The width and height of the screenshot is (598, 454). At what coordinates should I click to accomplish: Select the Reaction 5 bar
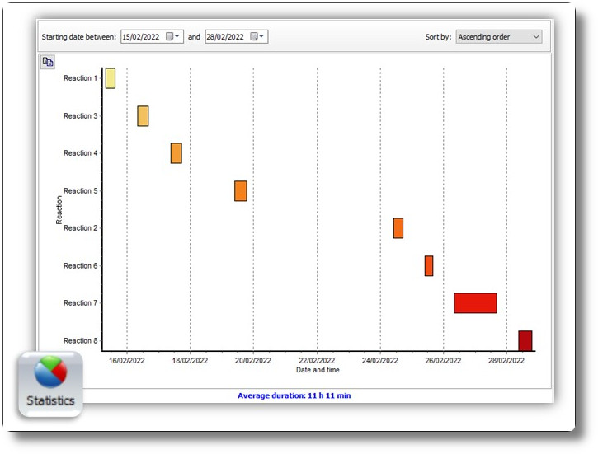point(241,191)
